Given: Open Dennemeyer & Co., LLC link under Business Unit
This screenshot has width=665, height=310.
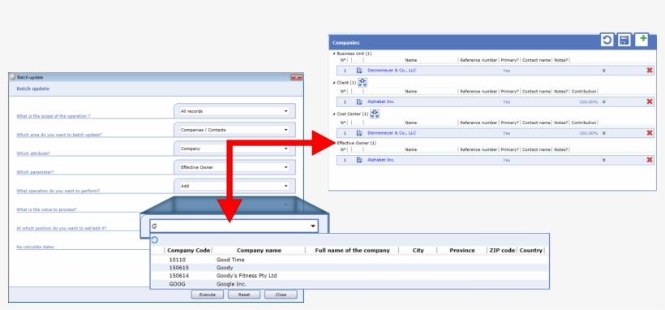Looking at the screenshot, I should 392,71.
